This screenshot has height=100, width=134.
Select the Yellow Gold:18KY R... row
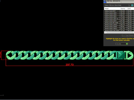(x=119, y=19)
